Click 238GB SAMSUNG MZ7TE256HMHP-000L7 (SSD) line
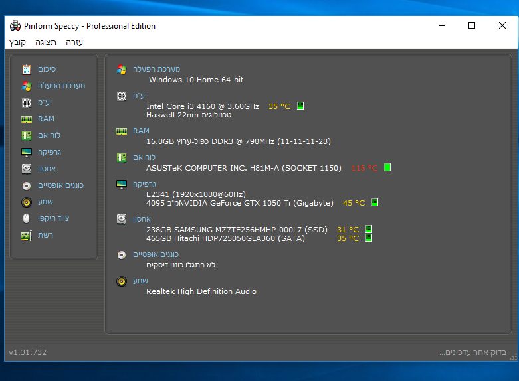 [x=237, y=230]
